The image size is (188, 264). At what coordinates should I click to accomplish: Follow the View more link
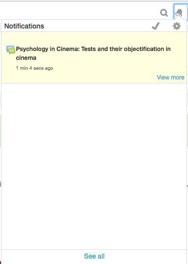tap(170, 78)
